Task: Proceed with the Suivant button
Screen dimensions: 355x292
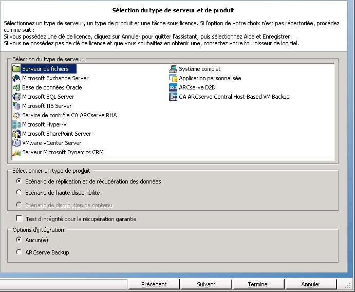Action: [206, 284]
